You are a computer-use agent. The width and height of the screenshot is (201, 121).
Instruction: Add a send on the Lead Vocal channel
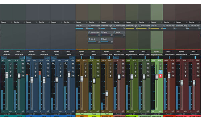(174, 22)
